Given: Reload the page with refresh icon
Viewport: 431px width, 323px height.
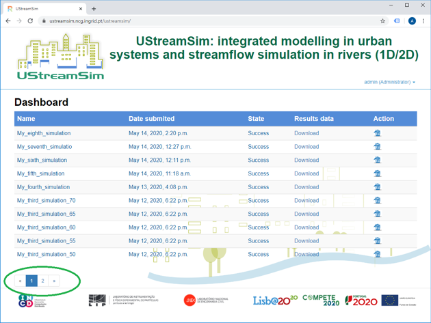Looking at the screenshot, I should pos(30,21).
